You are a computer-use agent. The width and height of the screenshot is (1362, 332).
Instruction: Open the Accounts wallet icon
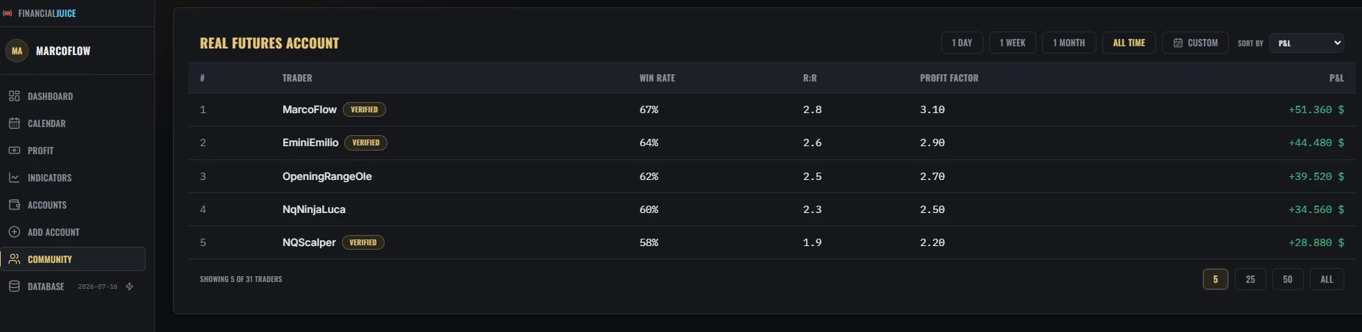coord(14,205)
